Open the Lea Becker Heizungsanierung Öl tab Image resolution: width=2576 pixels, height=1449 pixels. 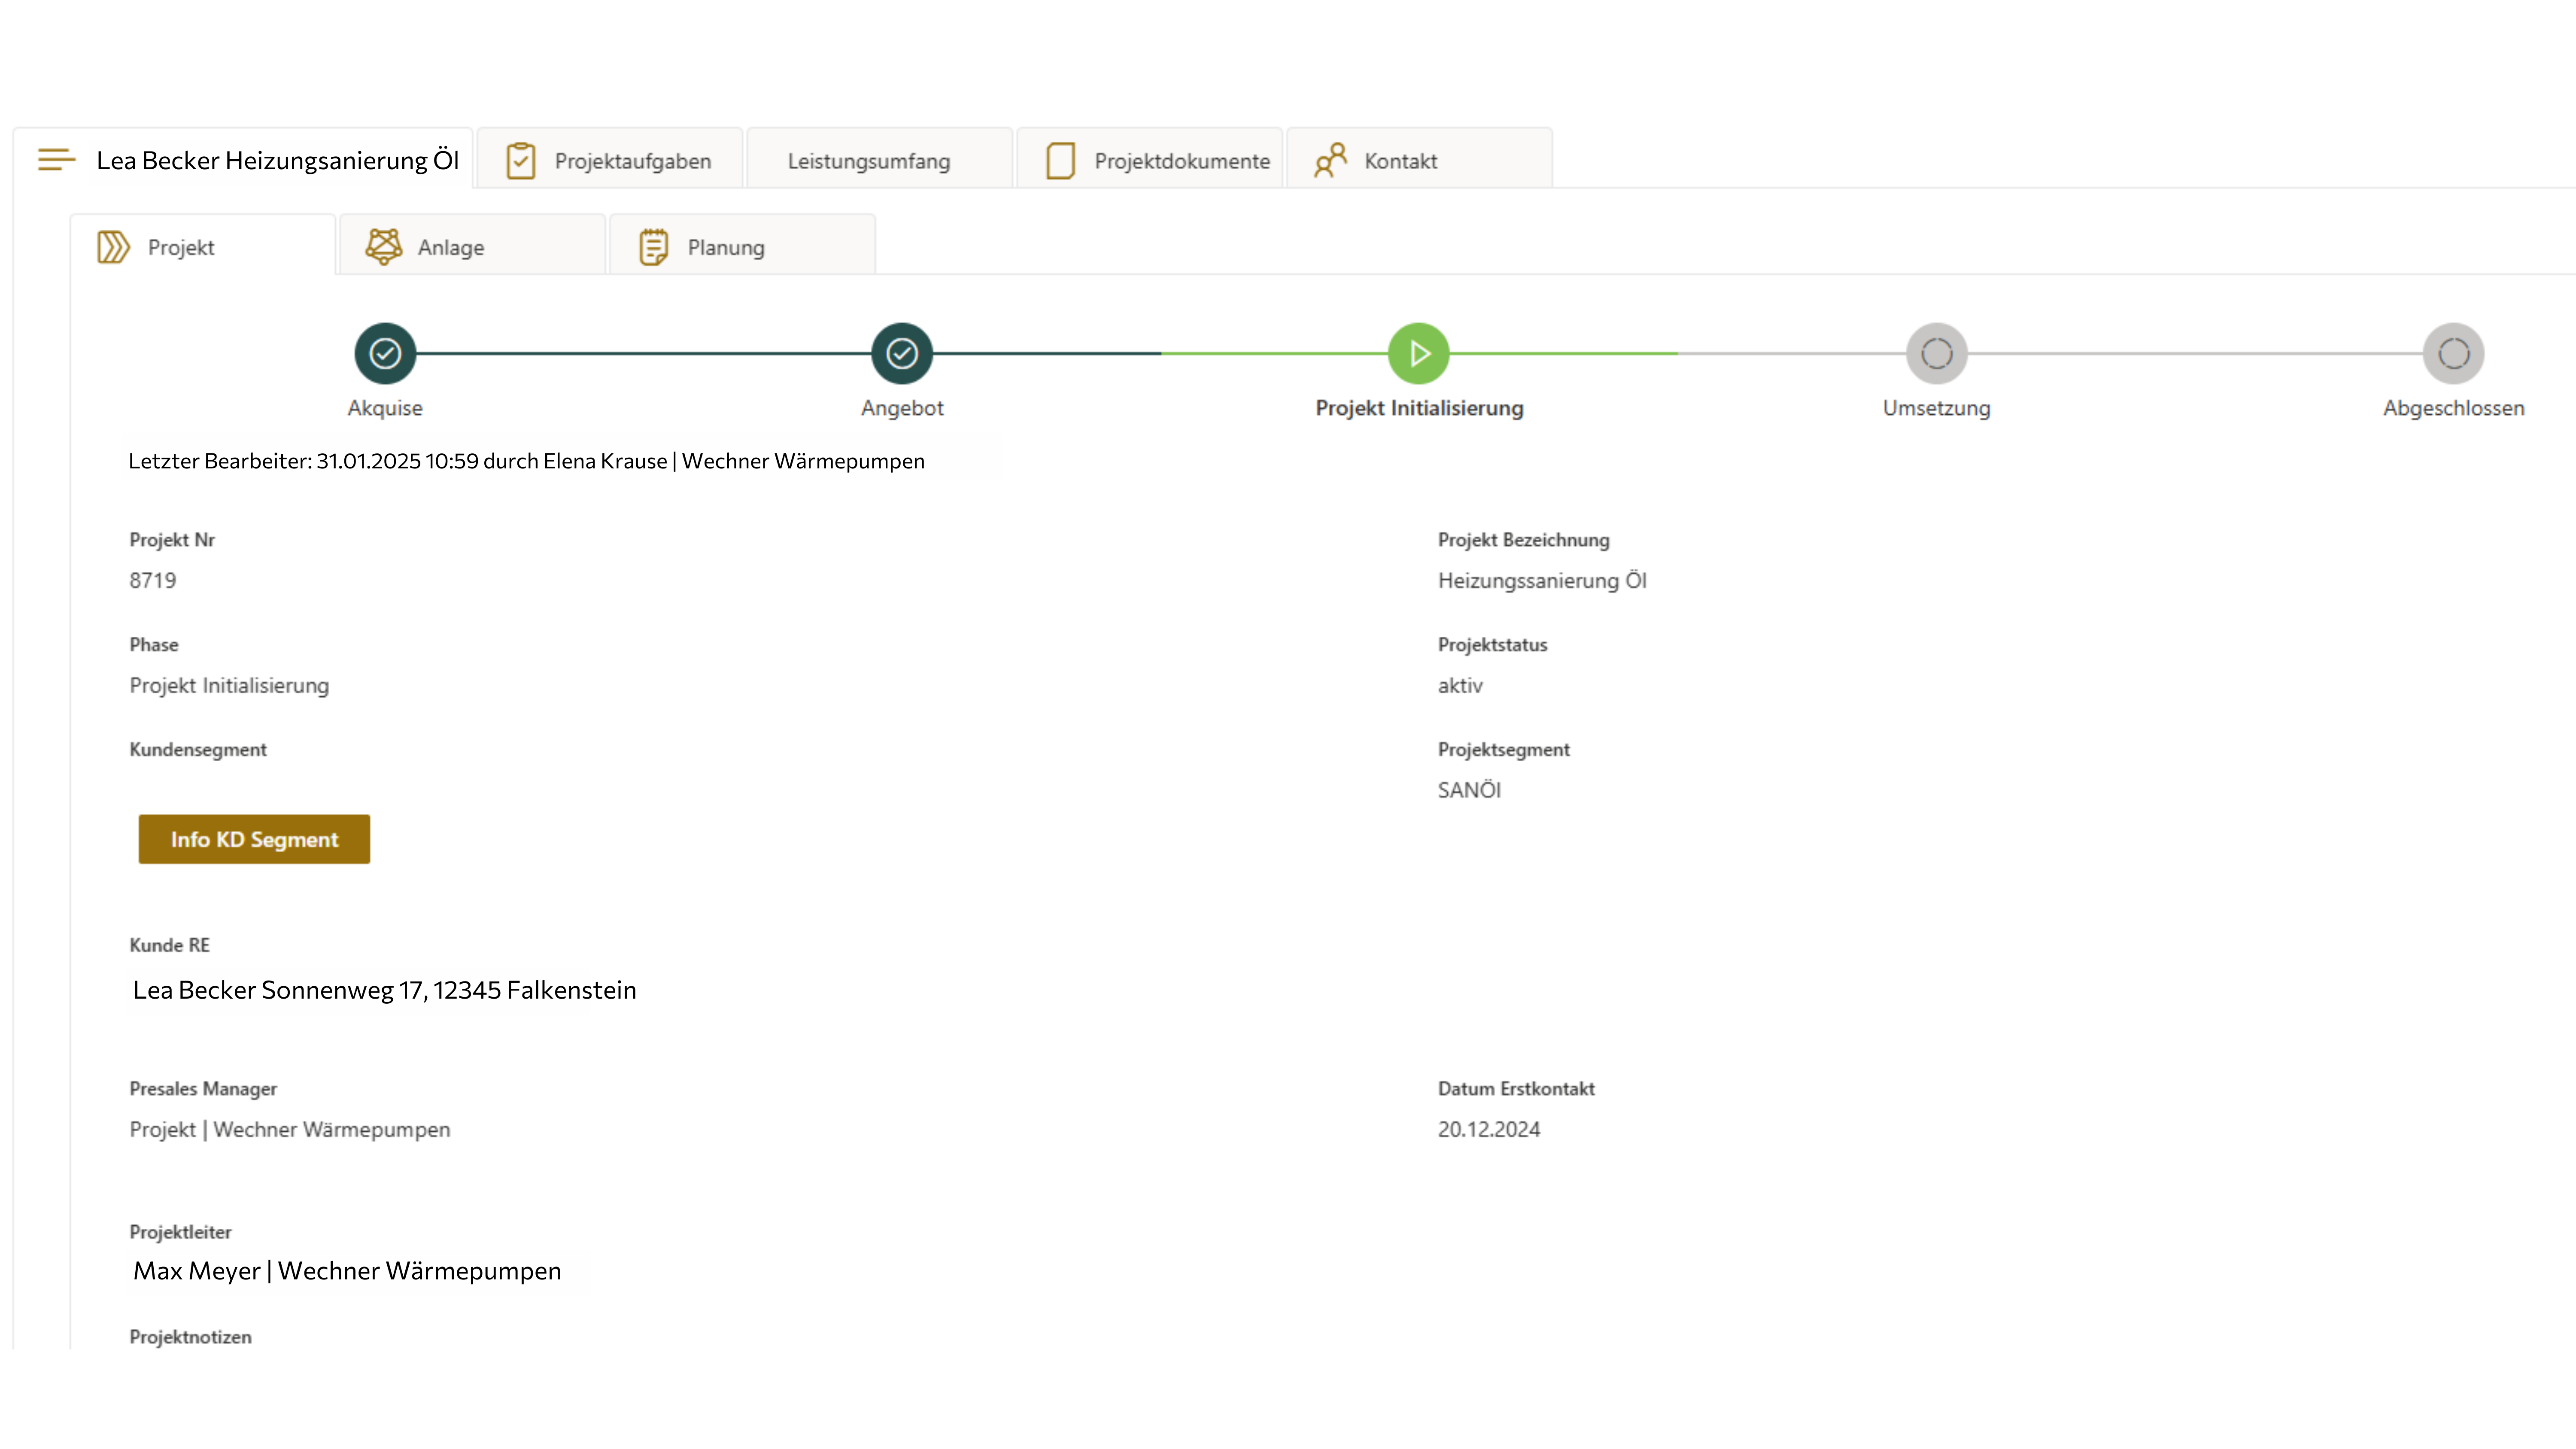[x=277, y=160]
